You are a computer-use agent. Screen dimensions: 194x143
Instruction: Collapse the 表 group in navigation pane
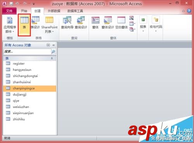[52, 58]
